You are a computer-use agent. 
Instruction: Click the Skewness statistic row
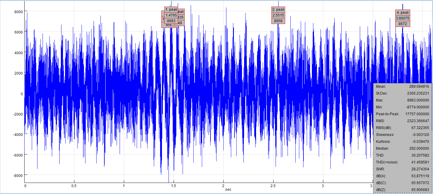coord(402,135)
